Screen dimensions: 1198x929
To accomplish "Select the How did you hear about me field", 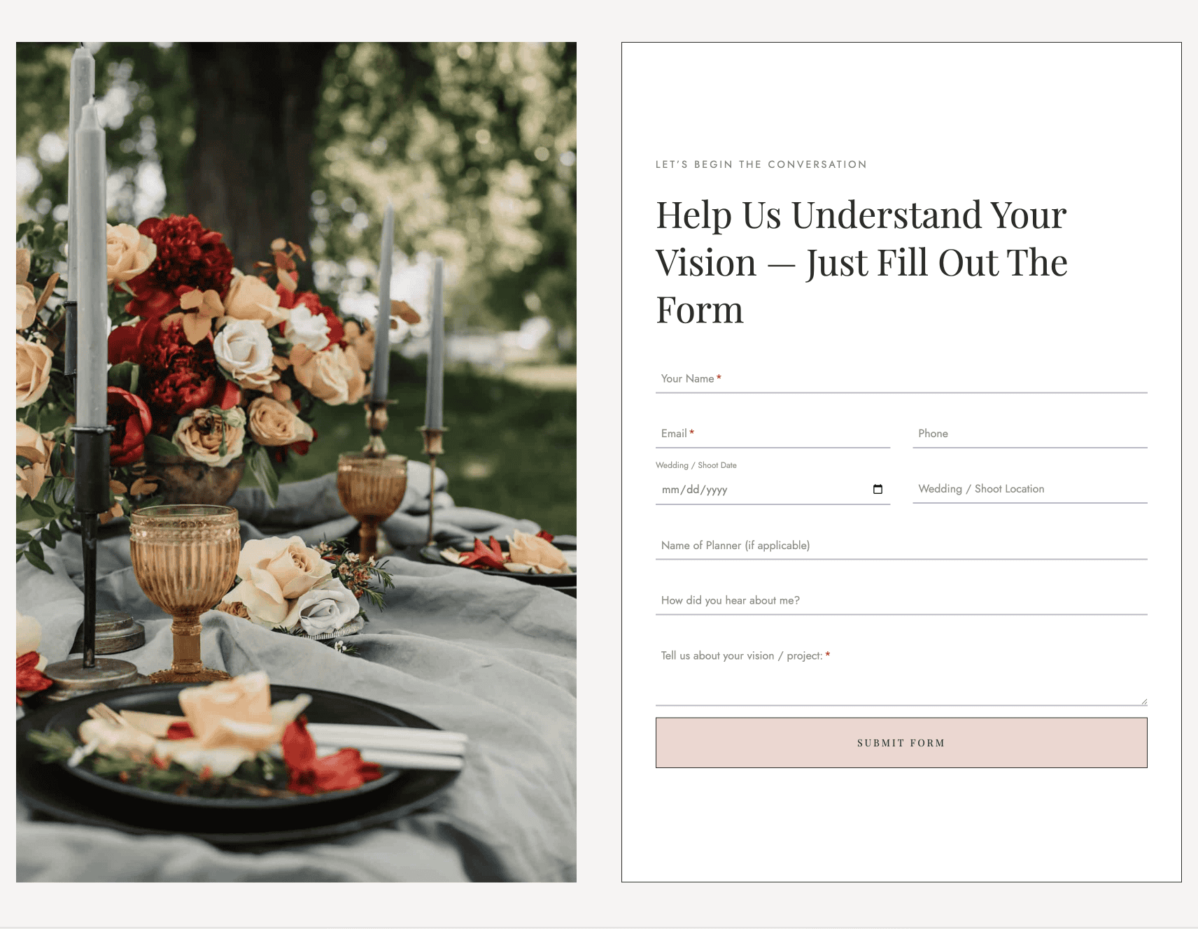I will (901, 601).
